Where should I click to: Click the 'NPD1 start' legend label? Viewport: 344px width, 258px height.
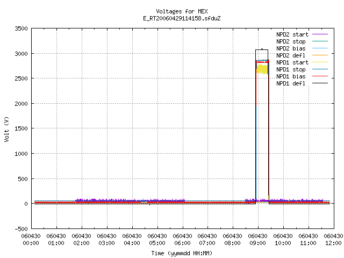[292, 62]
